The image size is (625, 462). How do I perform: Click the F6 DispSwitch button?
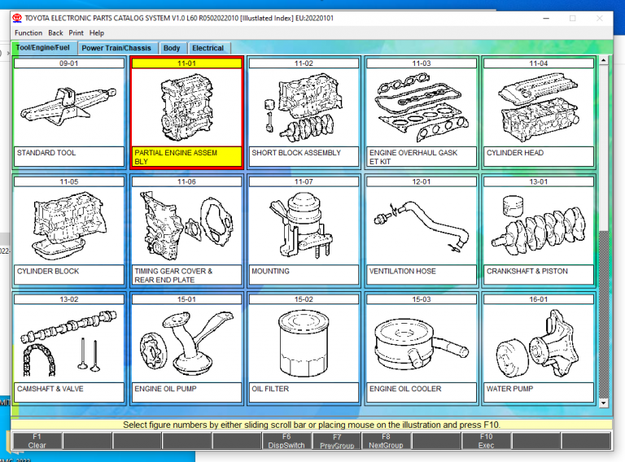tap(286, 441)
